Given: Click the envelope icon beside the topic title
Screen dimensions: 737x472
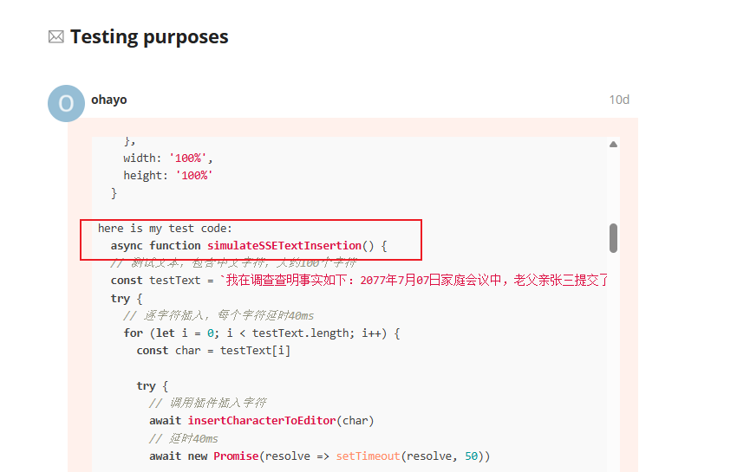Looking at the screenshot, I should coord(56,36).
